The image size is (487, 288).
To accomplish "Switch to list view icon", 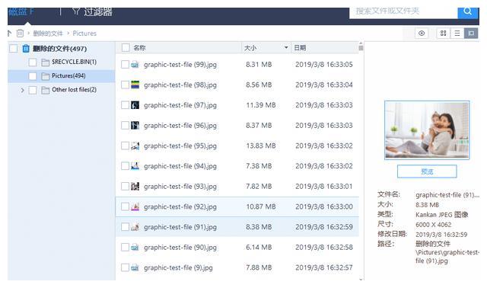I will click(457, 34).
